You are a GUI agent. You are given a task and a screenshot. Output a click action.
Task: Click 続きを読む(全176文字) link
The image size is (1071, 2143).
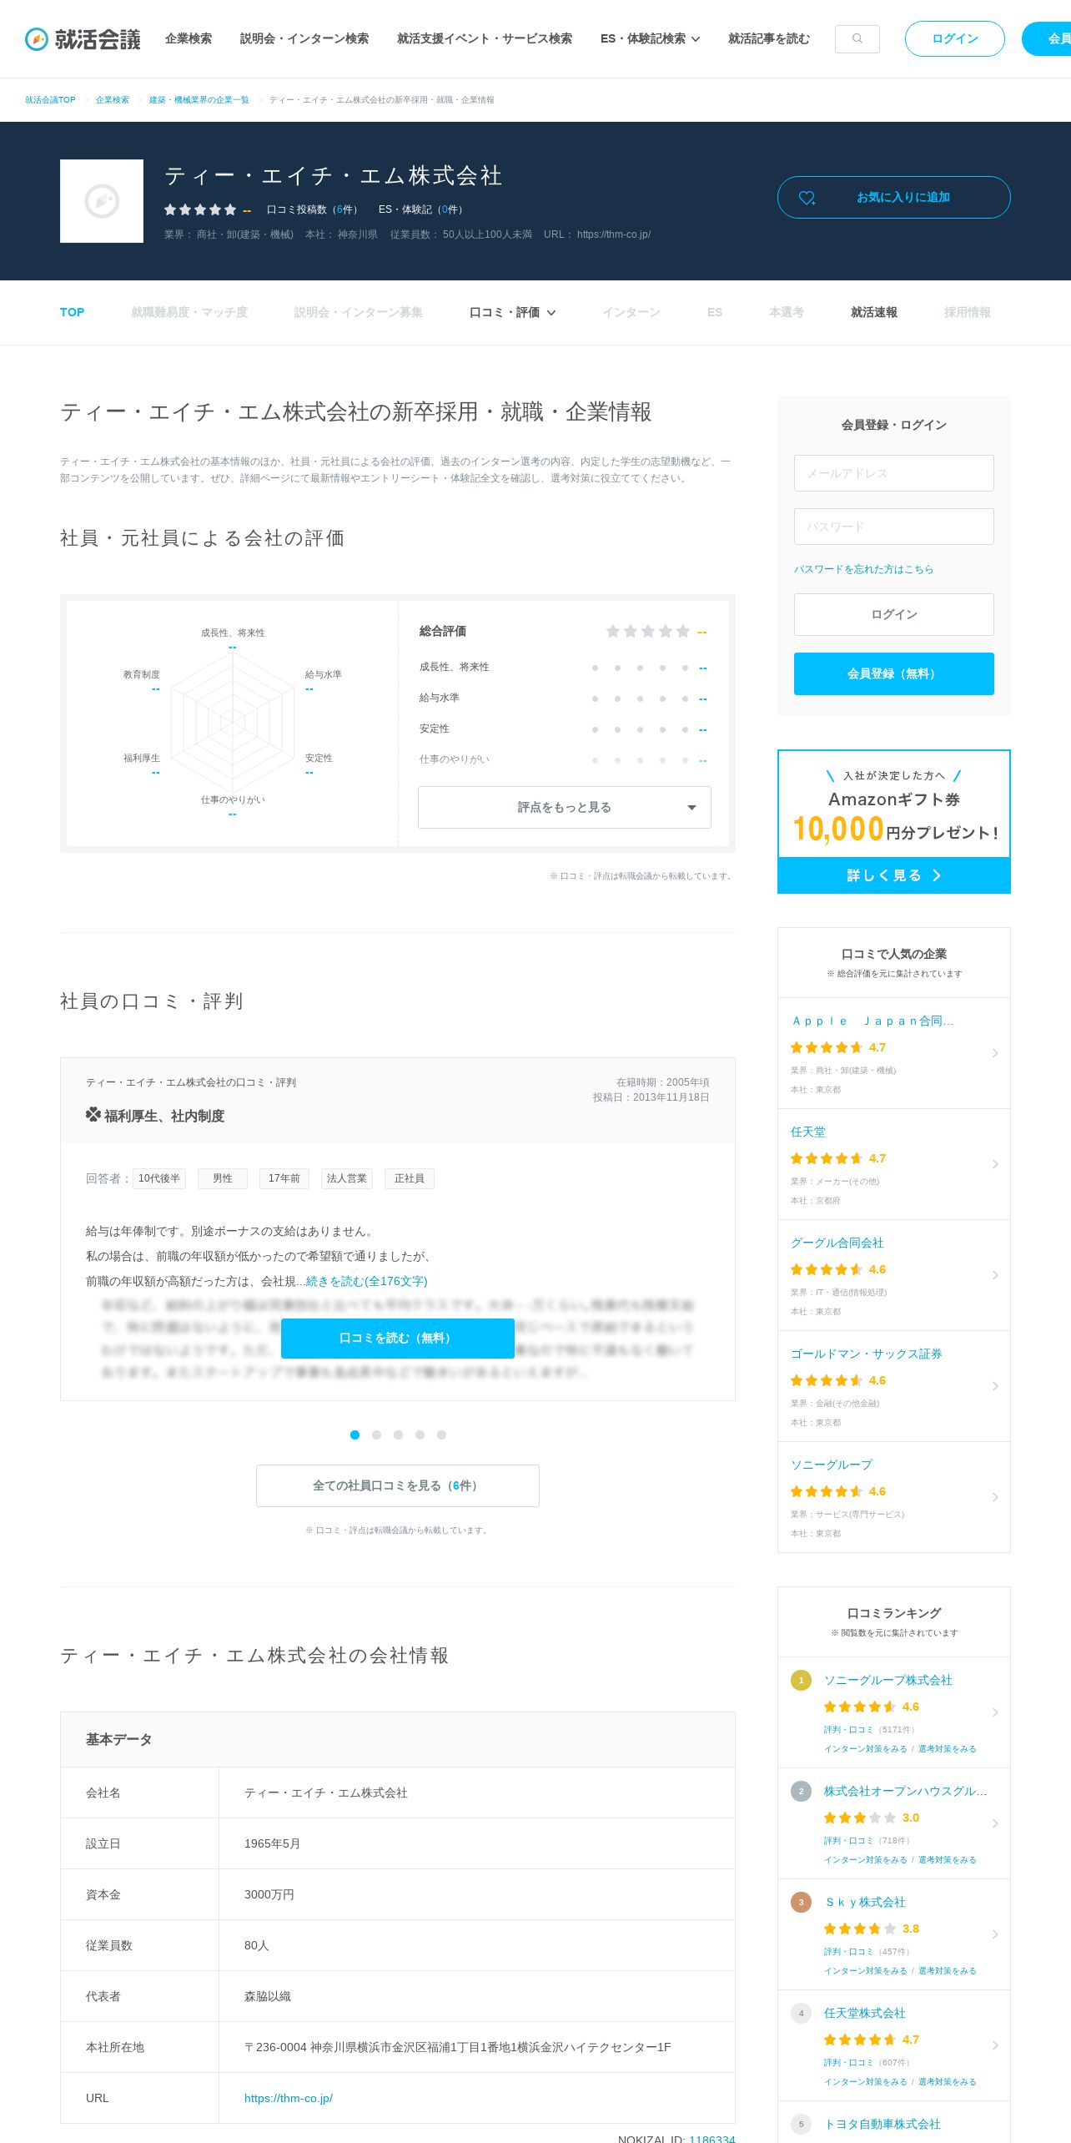point(366,1281)
